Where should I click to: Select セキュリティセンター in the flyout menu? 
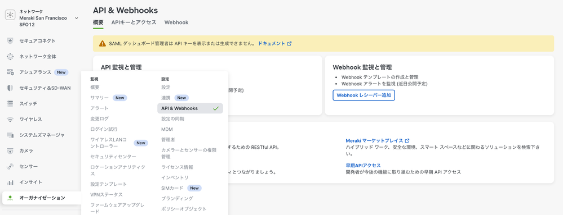[113, 157]
